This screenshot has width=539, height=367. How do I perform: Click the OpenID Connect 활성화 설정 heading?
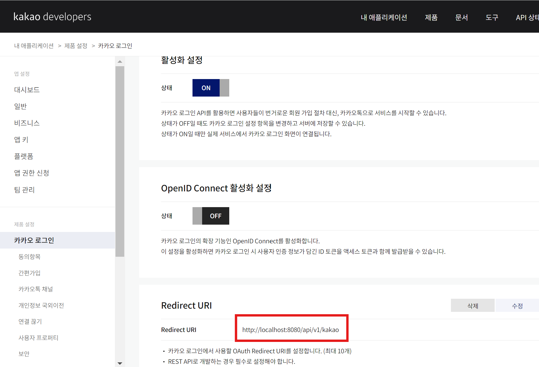pyautogui.click(x=216, y=188)
